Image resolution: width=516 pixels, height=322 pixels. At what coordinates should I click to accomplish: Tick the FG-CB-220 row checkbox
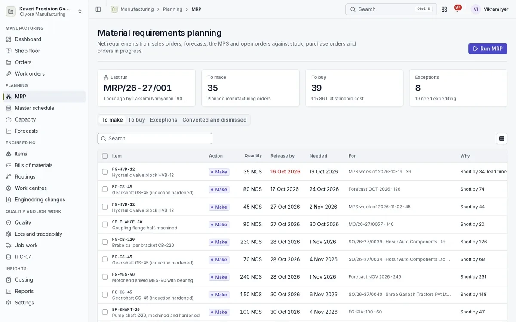coord(105,242)
